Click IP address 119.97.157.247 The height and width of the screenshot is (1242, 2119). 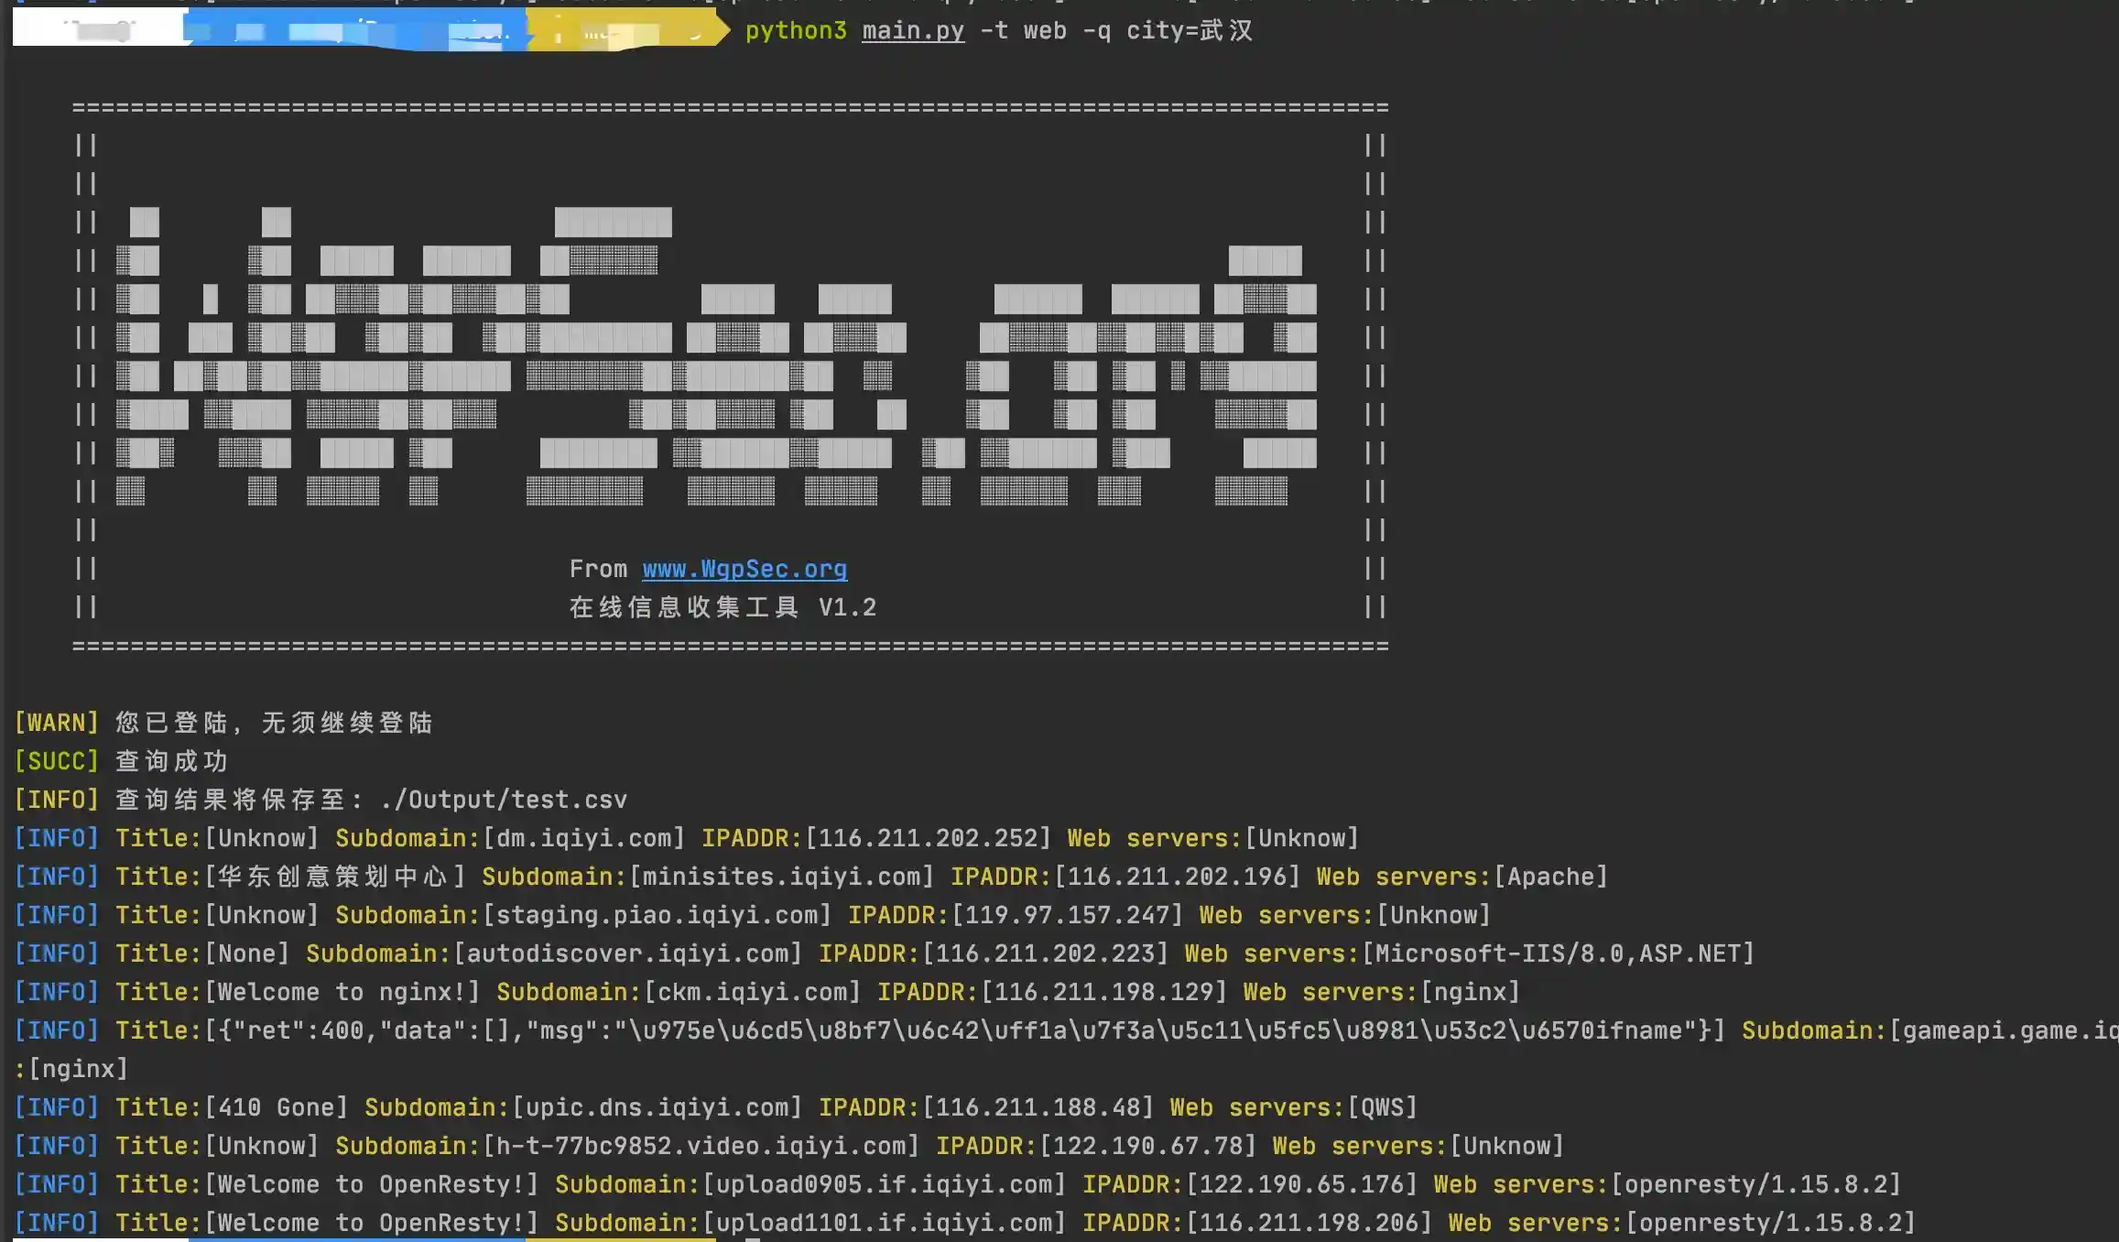(1067, 915)
